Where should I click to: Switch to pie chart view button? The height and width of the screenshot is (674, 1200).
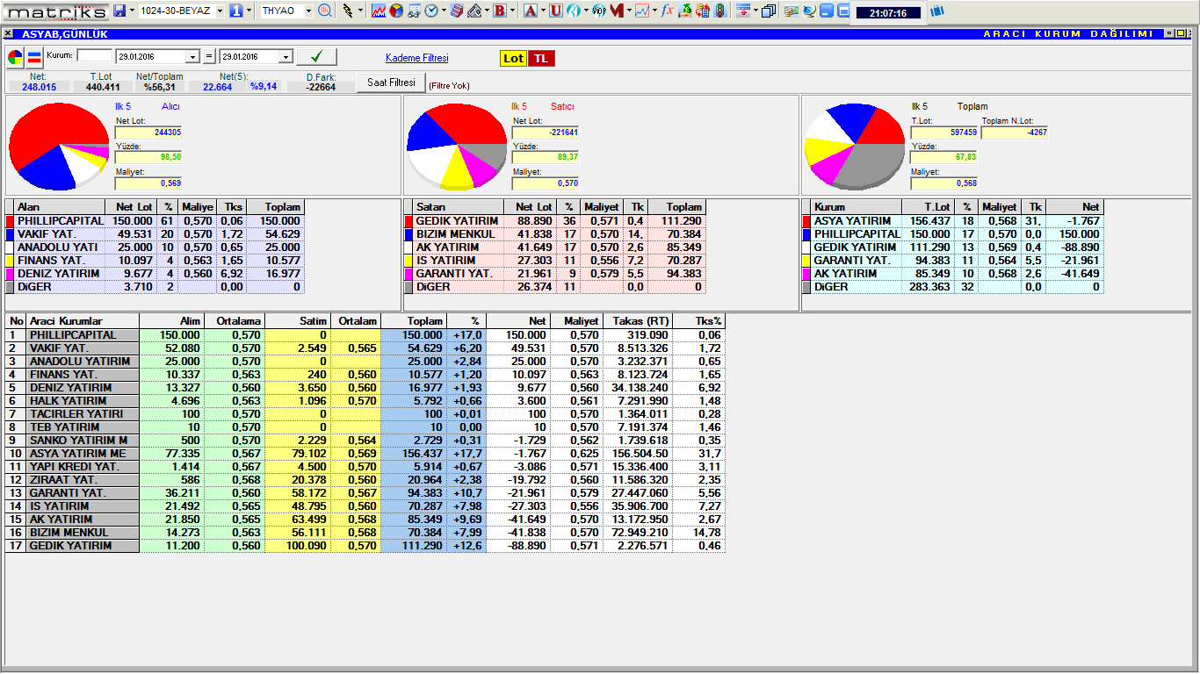pyautogui.click(x=16, y=58)
